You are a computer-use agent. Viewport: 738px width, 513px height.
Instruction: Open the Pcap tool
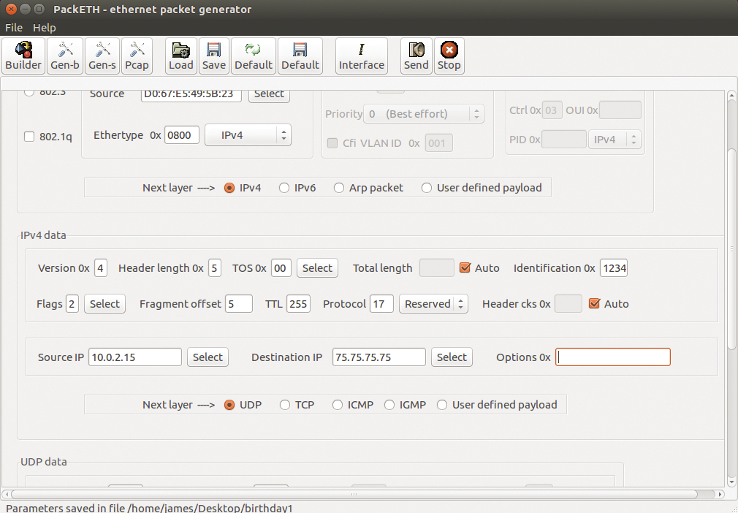click(137, 56)
